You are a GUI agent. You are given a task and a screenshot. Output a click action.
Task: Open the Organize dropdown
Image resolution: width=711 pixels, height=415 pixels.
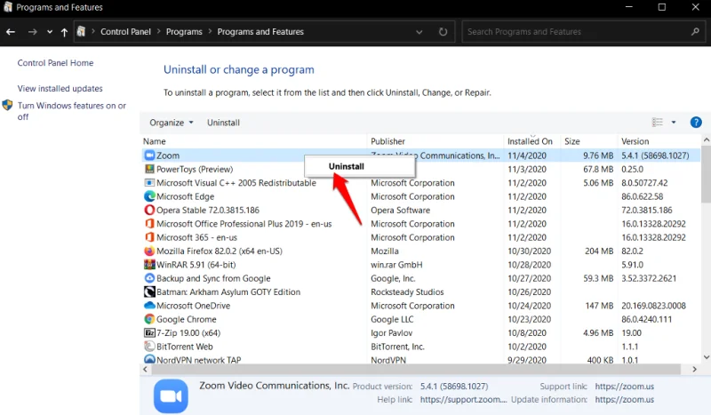click(x=171, y=123)
